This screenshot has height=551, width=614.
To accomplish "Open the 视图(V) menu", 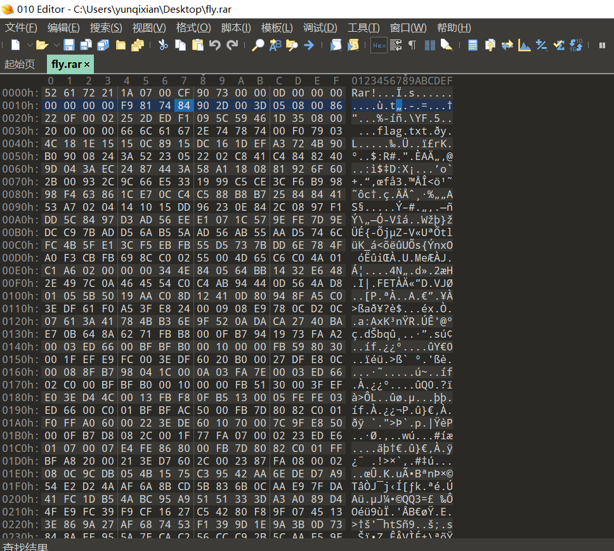I will click(149, 28).
